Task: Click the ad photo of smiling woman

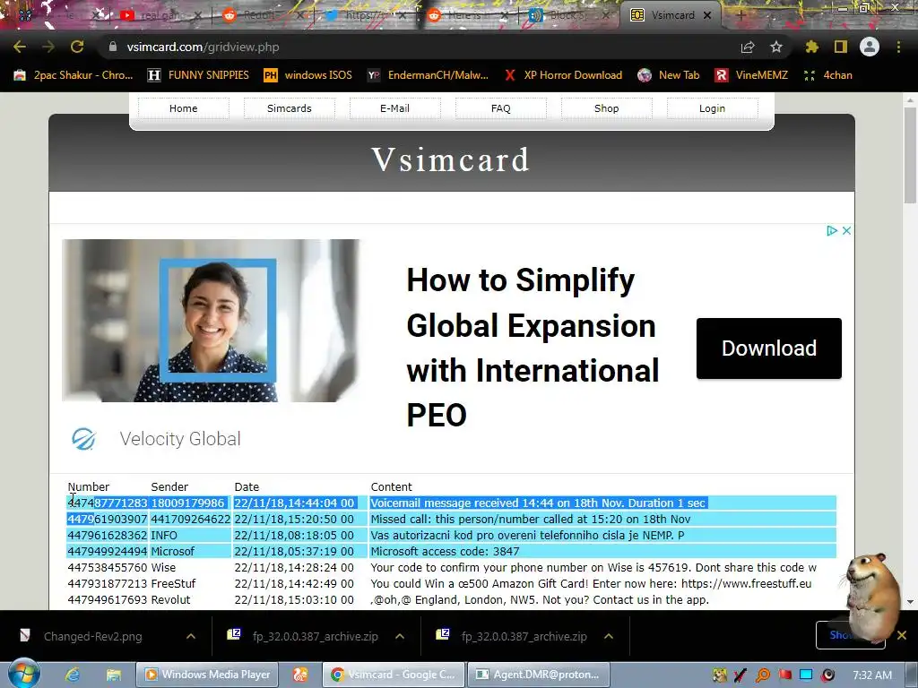Action: [211, 320]
